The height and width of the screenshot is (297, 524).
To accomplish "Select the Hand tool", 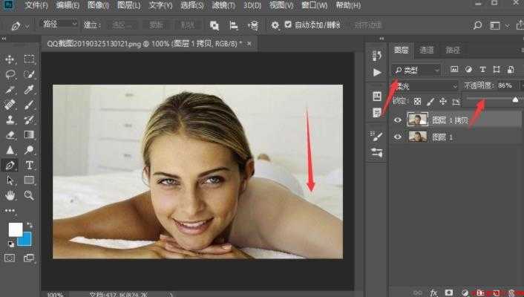I will tap(10, 195).
